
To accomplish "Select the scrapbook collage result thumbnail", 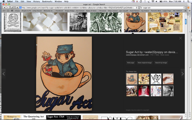I will click(x=165, y=22).
